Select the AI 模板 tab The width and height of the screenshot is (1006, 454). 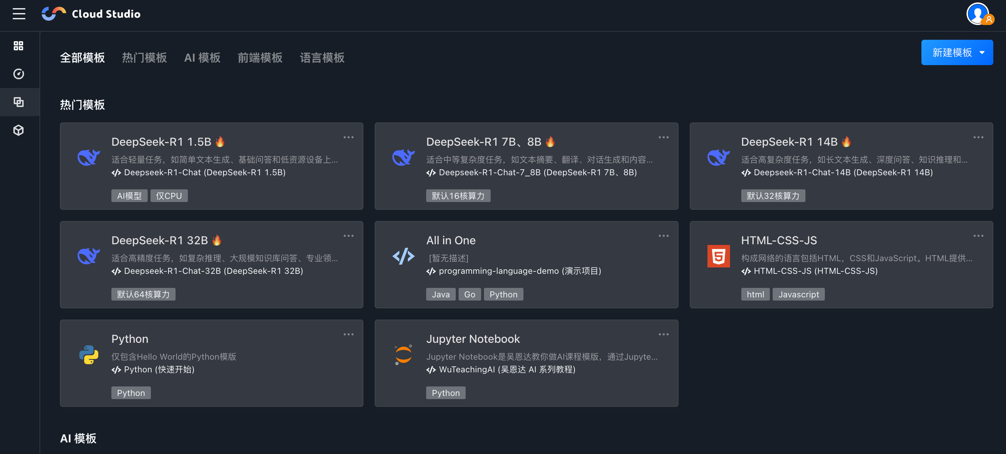[x=202, y=58]
